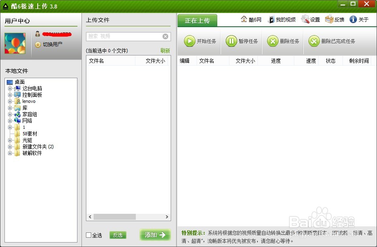377x247 pixels.
Task: Open 酷6网 home icon
Action: (x=244, y=19)
